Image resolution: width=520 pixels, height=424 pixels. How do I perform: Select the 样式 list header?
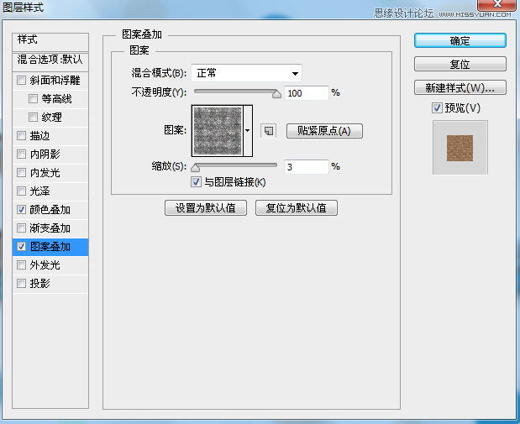click(50, 42)
